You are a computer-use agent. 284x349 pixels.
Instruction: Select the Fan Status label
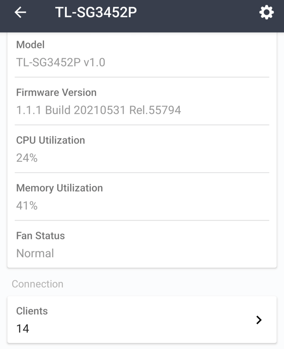tap(40, 236)
